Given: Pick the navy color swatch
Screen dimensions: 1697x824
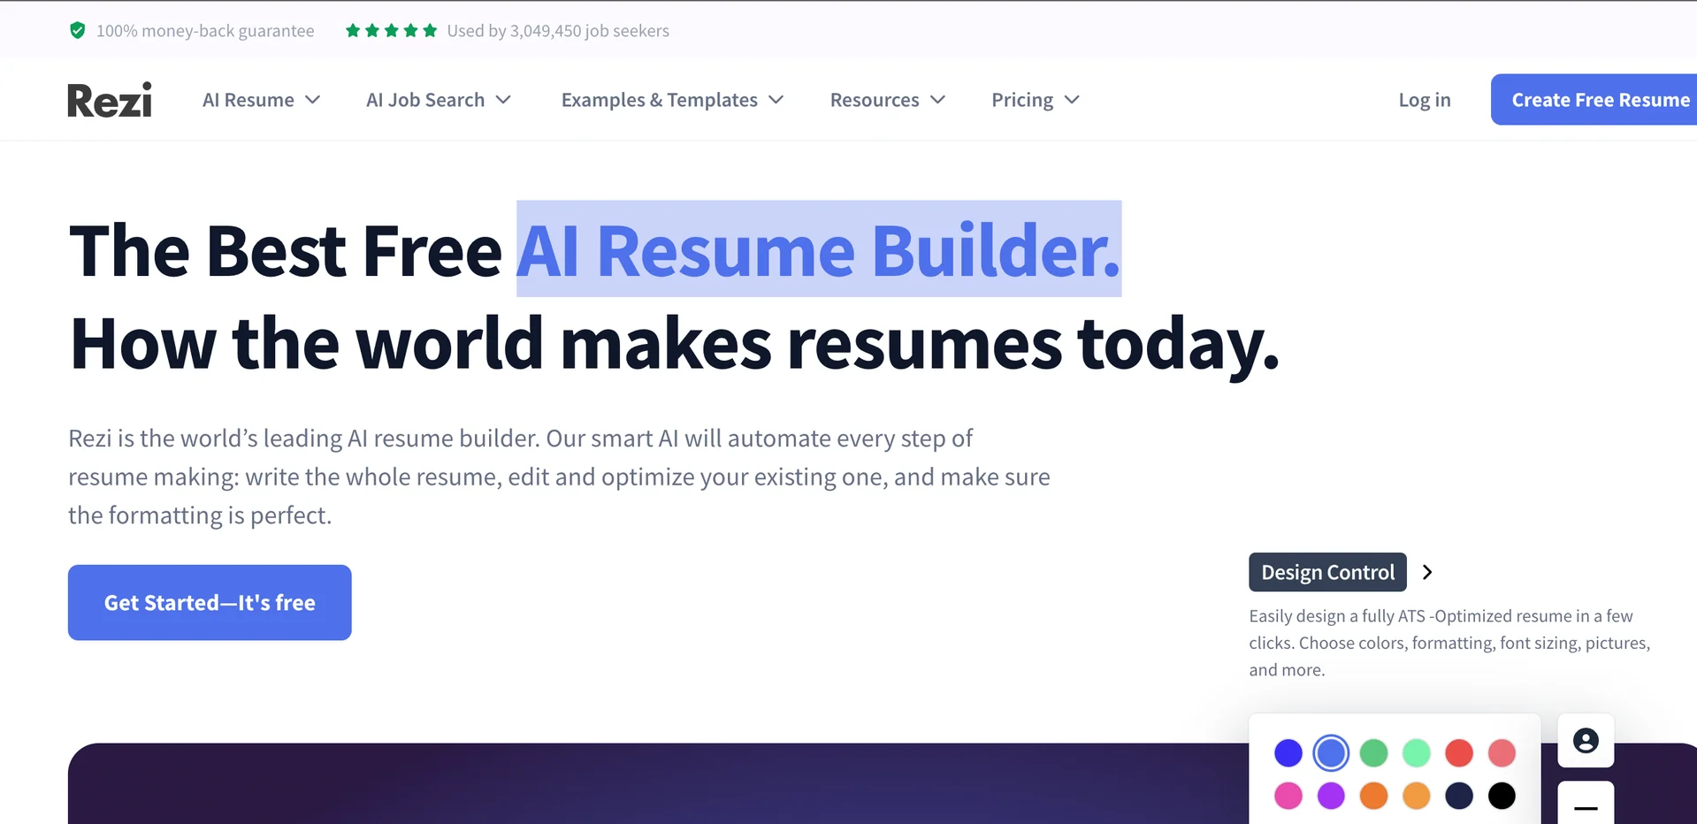Looking at the screenshot, I should [x=1459, y=796].
